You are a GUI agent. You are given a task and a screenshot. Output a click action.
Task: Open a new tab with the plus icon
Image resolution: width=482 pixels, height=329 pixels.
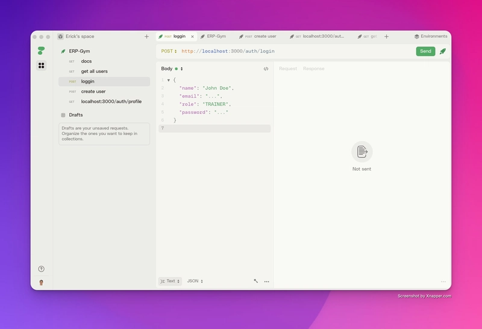pos(386,37)
